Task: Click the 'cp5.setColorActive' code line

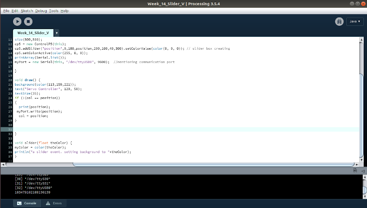Action: click(51, 53)
